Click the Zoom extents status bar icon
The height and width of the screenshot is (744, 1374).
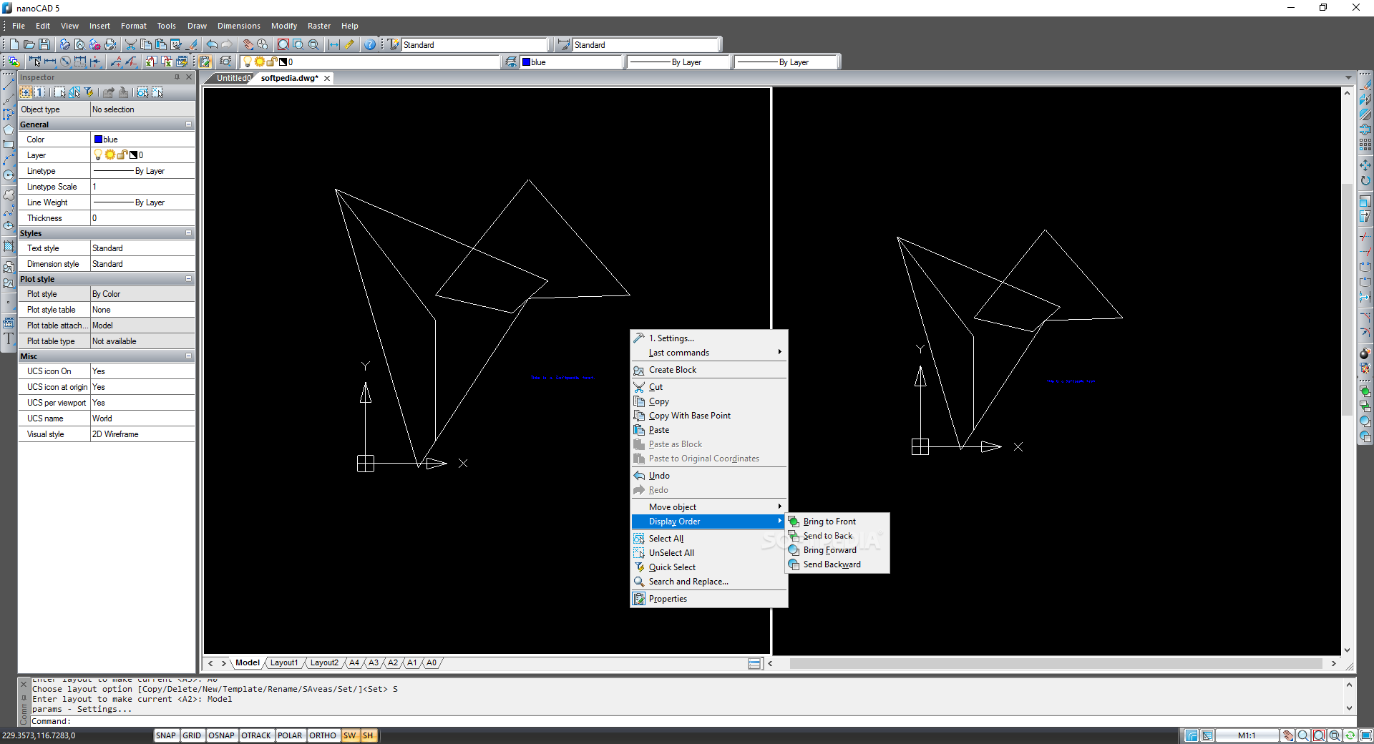[1318, 735]
